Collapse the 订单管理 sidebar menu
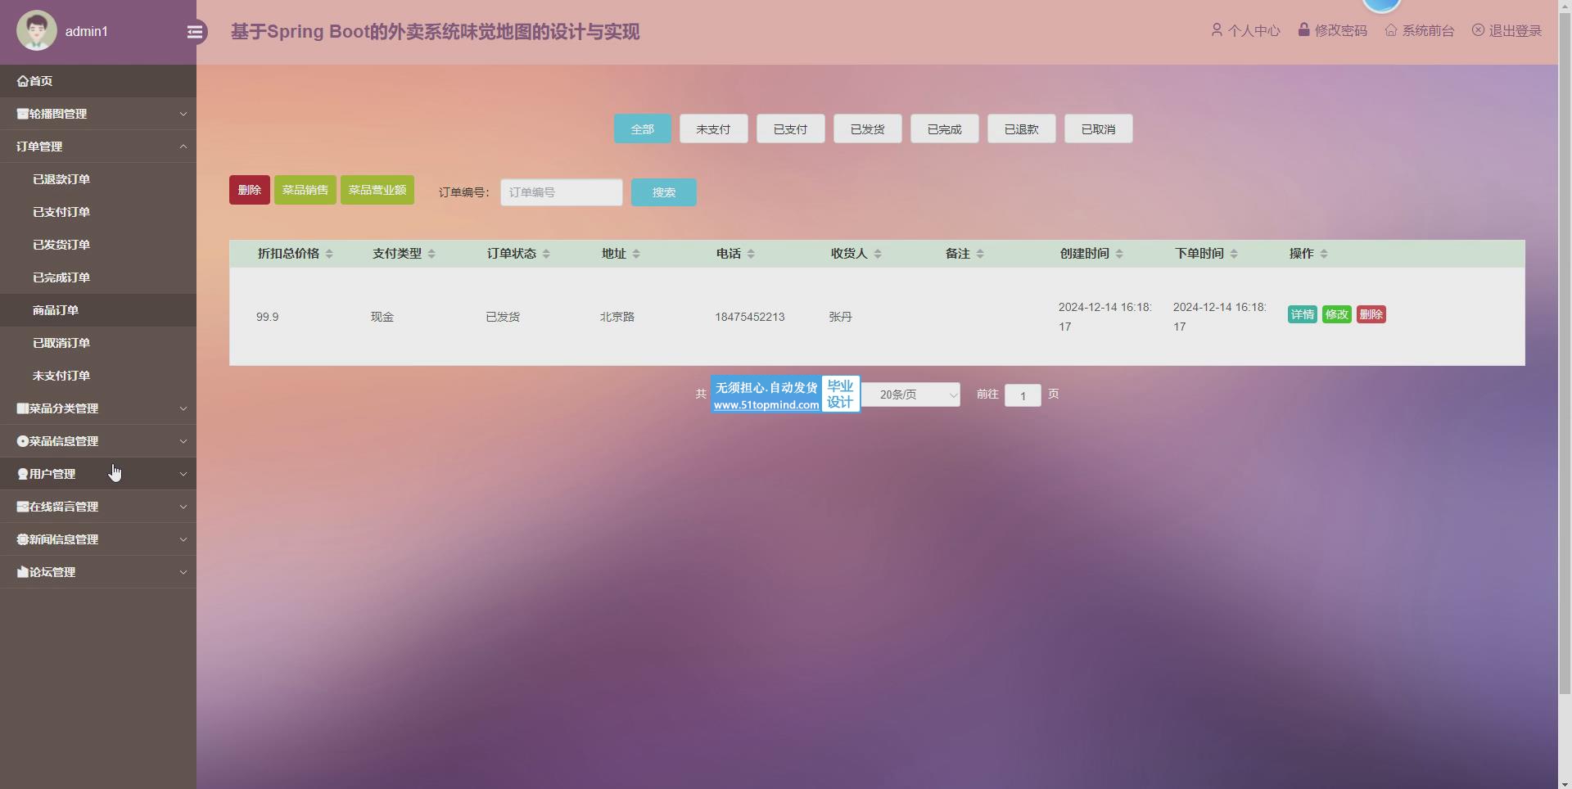The width and height of the screenshot is (1572, 789). [x=98, y=147]
